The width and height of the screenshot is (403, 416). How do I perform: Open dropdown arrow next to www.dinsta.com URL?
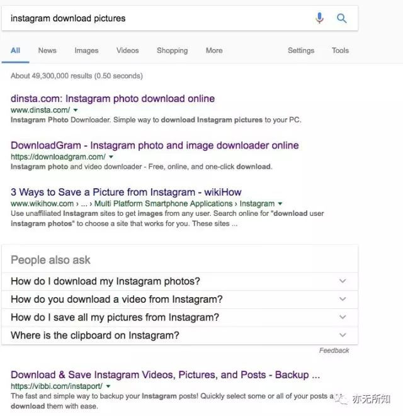click(x=76, y=110)
